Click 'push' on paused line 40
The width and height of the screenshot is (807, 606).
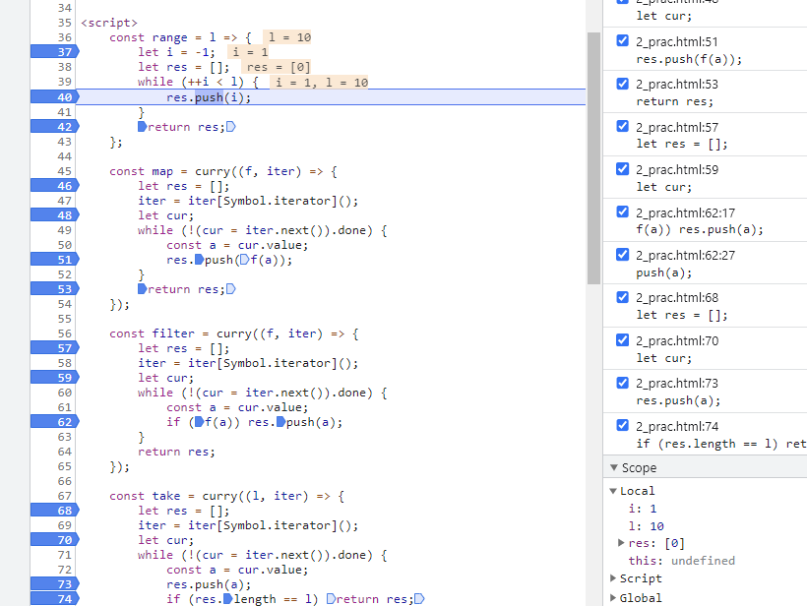point(209,97)
